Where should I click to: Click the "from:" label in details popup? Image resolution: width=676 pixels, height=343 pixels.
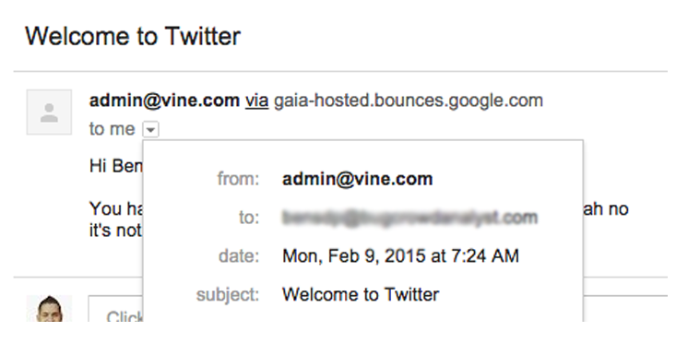pyautogui.click(x=239, y=179)
